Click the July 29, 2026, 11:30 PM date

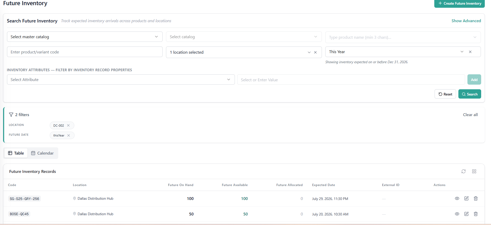pos(330,199)
